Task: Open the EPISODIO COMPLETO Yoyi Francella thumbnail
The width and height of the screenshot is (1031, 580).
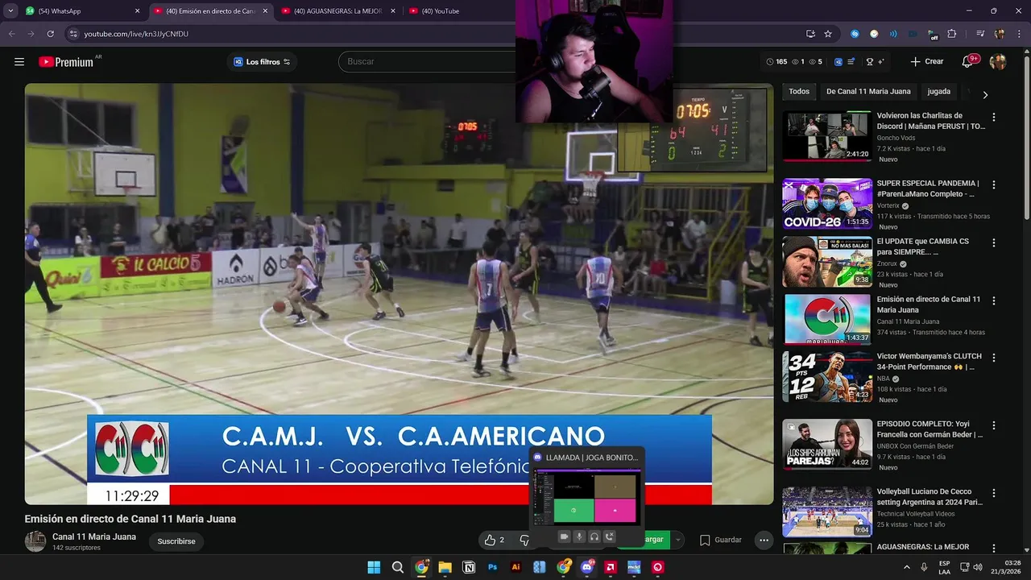Action: [x=827, y=444]
